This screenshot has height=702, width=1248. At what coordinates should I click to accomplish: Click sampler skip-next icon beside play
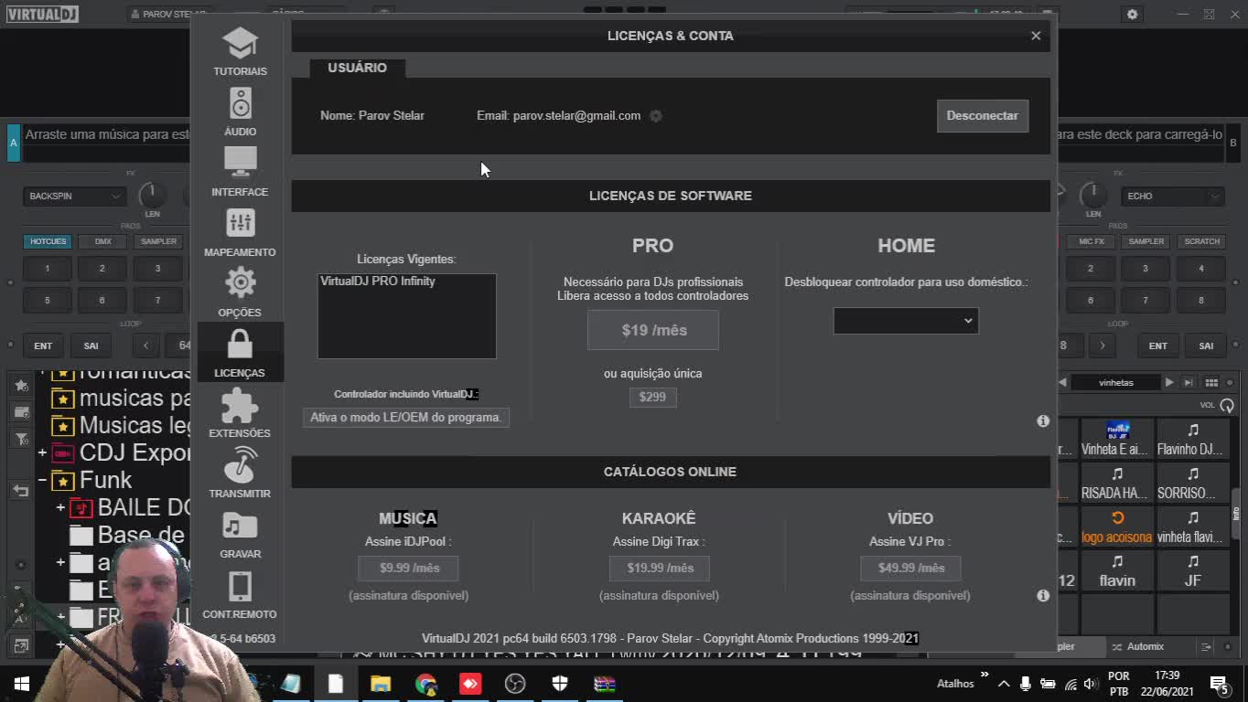coord(1189,382)
